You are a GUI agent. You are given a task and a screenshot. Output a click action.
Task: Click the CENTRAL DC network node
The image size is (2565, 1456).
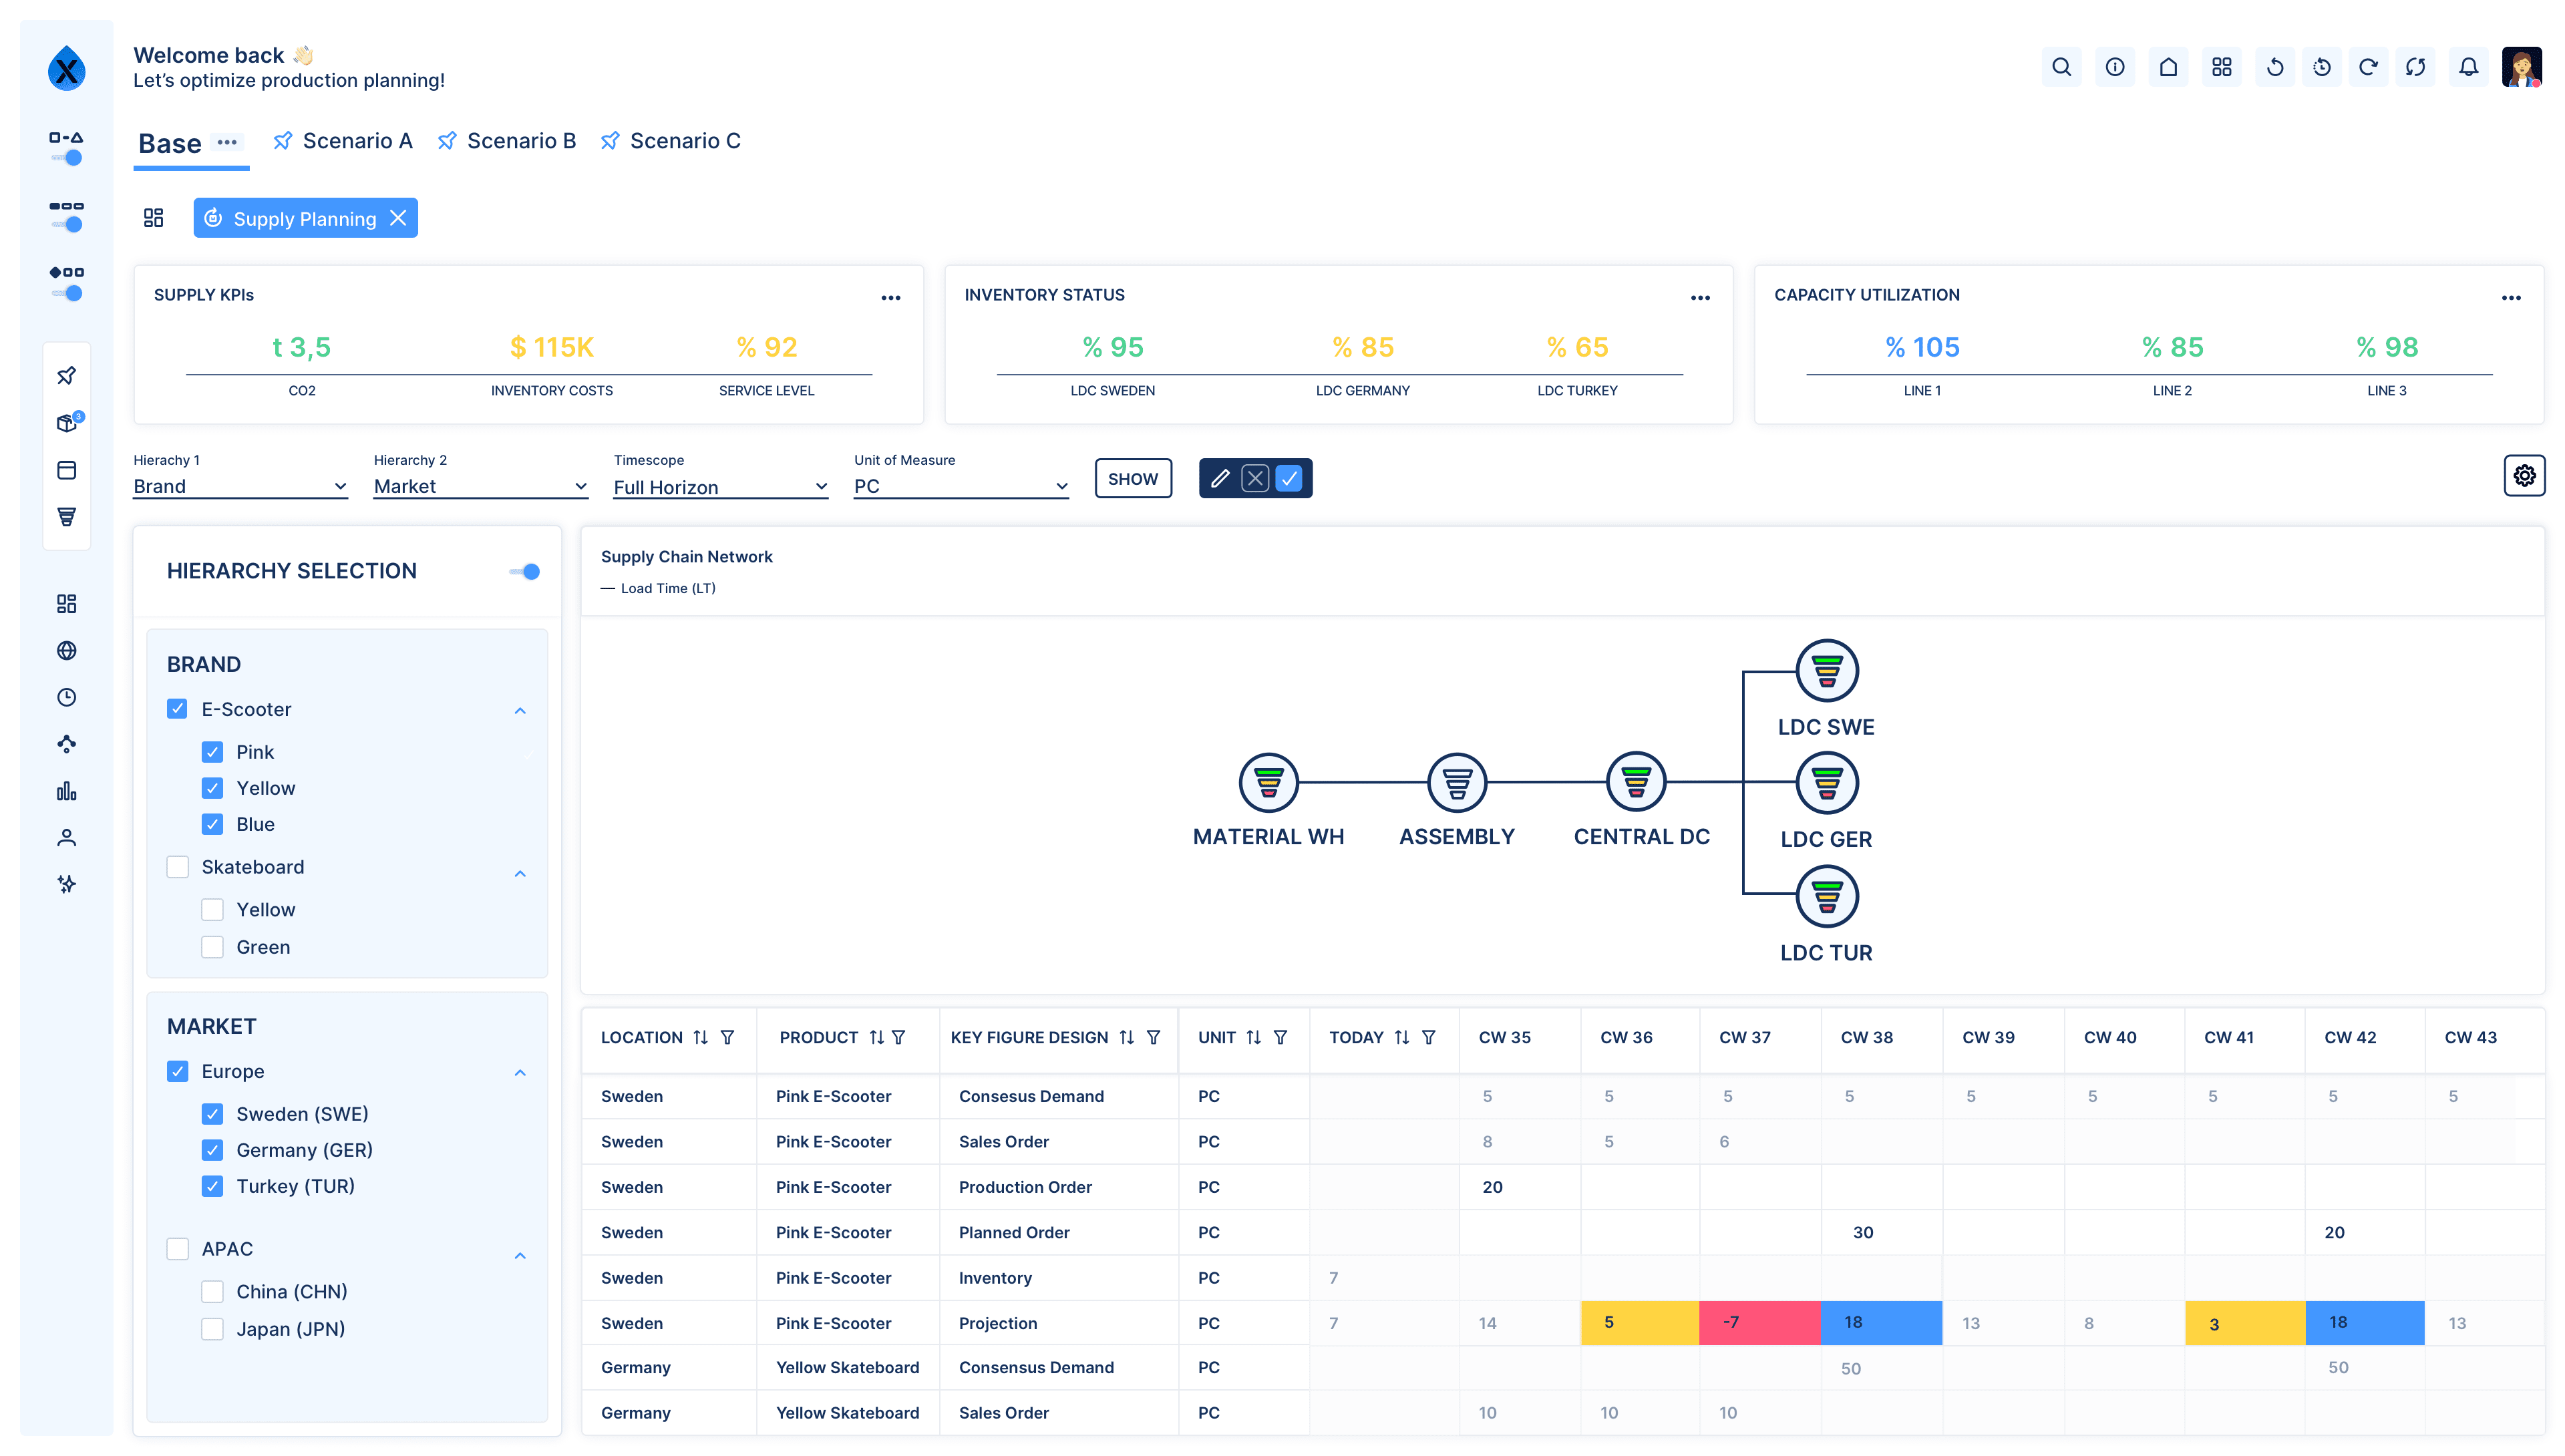1636,781
